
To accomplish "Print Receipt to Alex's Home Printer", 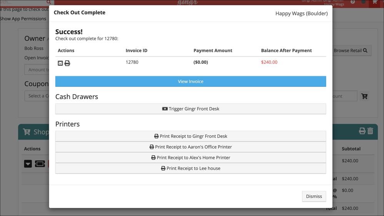I will [x=190, y=158].
